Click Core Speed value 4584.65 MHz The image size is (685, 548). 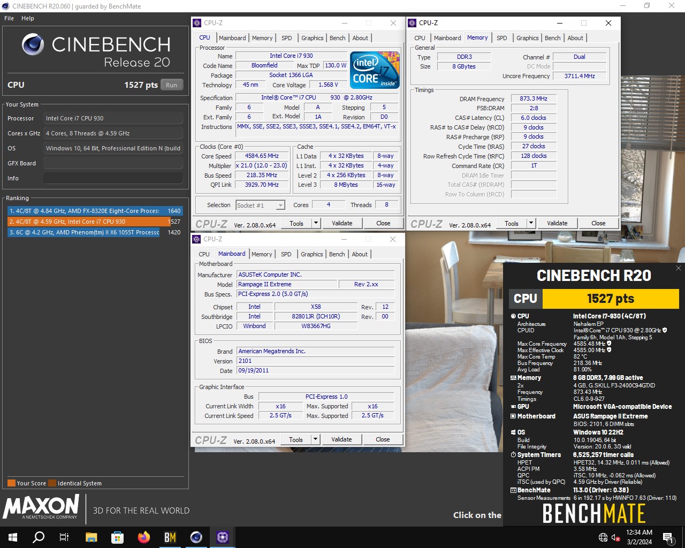point(262,156)
